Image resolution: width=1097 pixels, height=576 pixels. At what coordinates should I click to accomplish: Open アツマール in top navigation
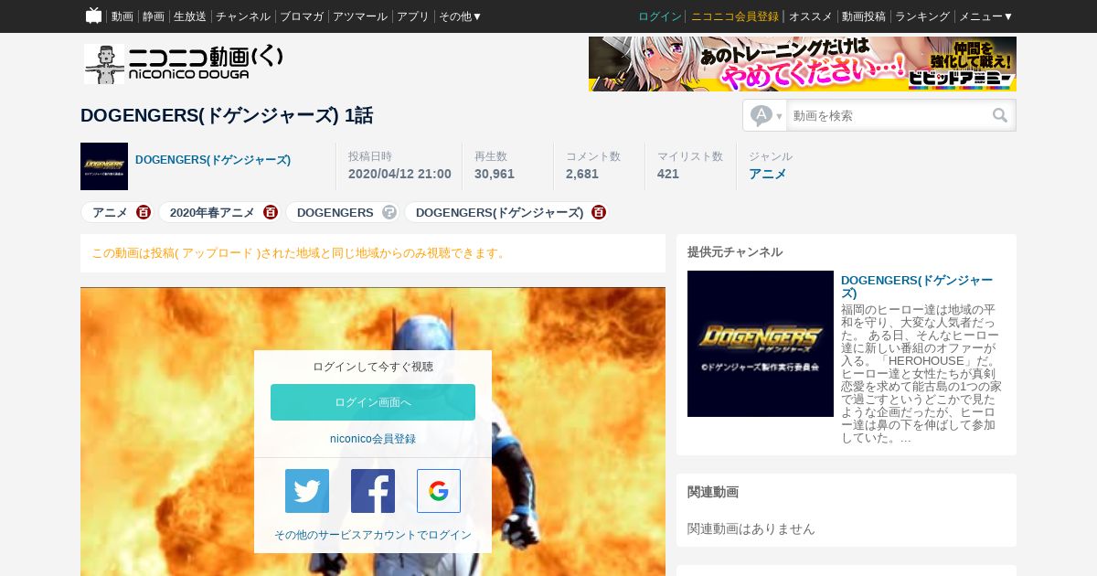(360, 16)
